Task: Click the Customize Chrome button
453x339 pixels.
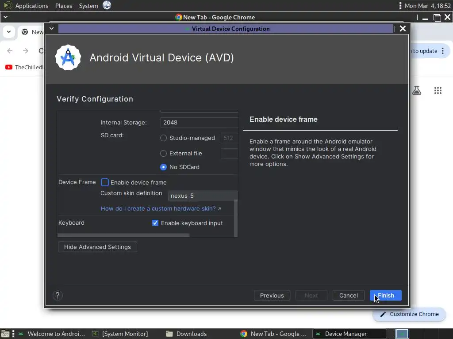Action: click(409, 314)
